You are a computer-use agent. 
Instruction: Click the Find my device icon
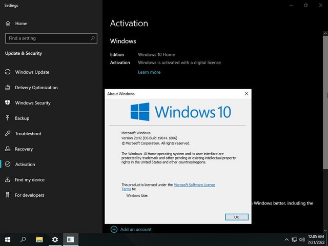tap(8, 179)
